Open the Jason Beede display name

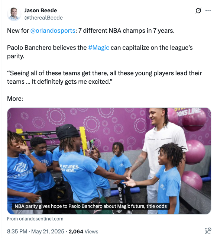point(41,10)
